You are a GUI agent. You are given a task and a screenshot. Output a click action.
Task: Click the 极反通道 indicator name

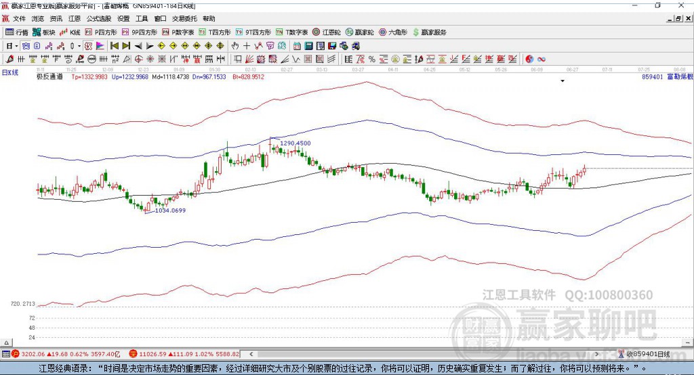(x=49, y=76)
